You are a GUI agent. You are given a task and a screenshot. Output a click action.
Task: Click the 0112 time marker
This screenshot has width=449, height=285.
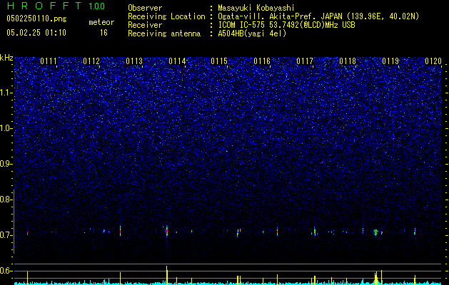click(91, 61)
